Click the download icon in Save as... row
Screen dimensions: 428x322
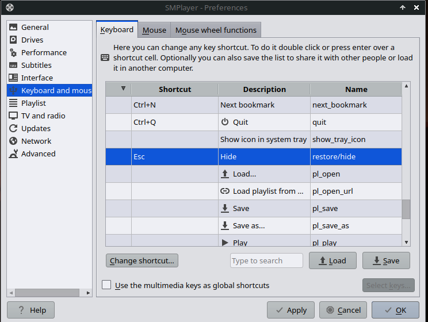coord(225,225)
